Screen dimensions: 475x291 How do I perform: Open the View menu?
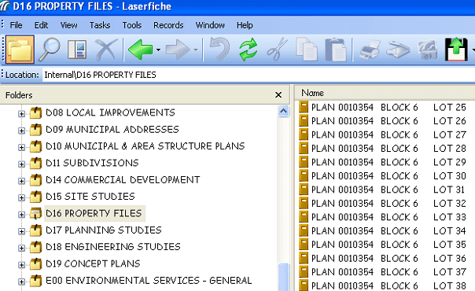pyautogui.click(x=68, y=25)
